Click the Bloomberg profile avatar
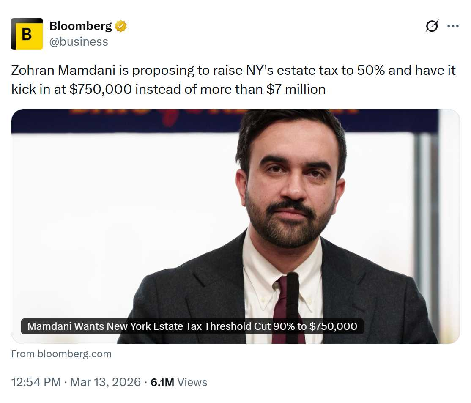 27,34
